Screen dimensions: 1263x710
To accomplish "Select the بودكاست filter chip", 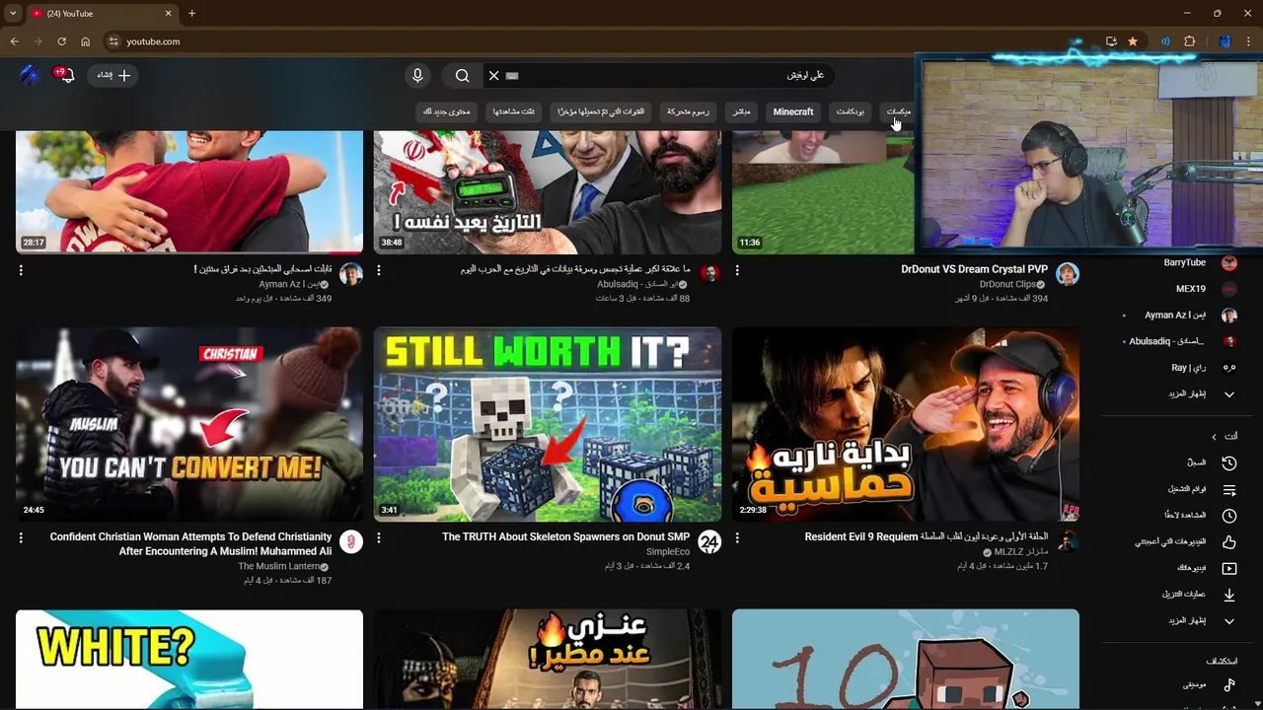I will click(x=851, y=111).
